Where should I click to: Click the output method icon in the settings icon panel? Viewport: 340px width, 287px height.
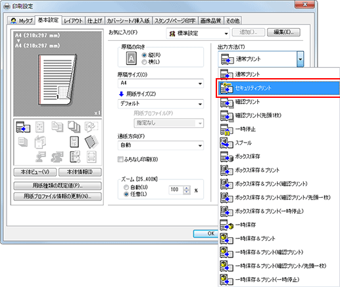point(23,127)
